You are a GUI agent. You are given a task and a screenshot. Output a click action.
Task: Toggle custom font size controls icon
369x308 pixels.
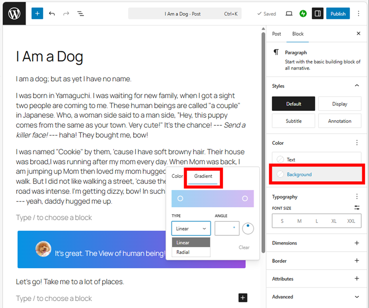pyautogui.click(x=357, y=208)
